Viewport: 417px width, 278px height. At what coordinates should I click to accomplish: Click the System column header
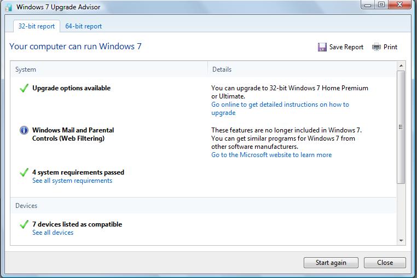point(26,69)
